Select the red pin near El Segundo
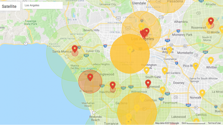 [90, 77]
